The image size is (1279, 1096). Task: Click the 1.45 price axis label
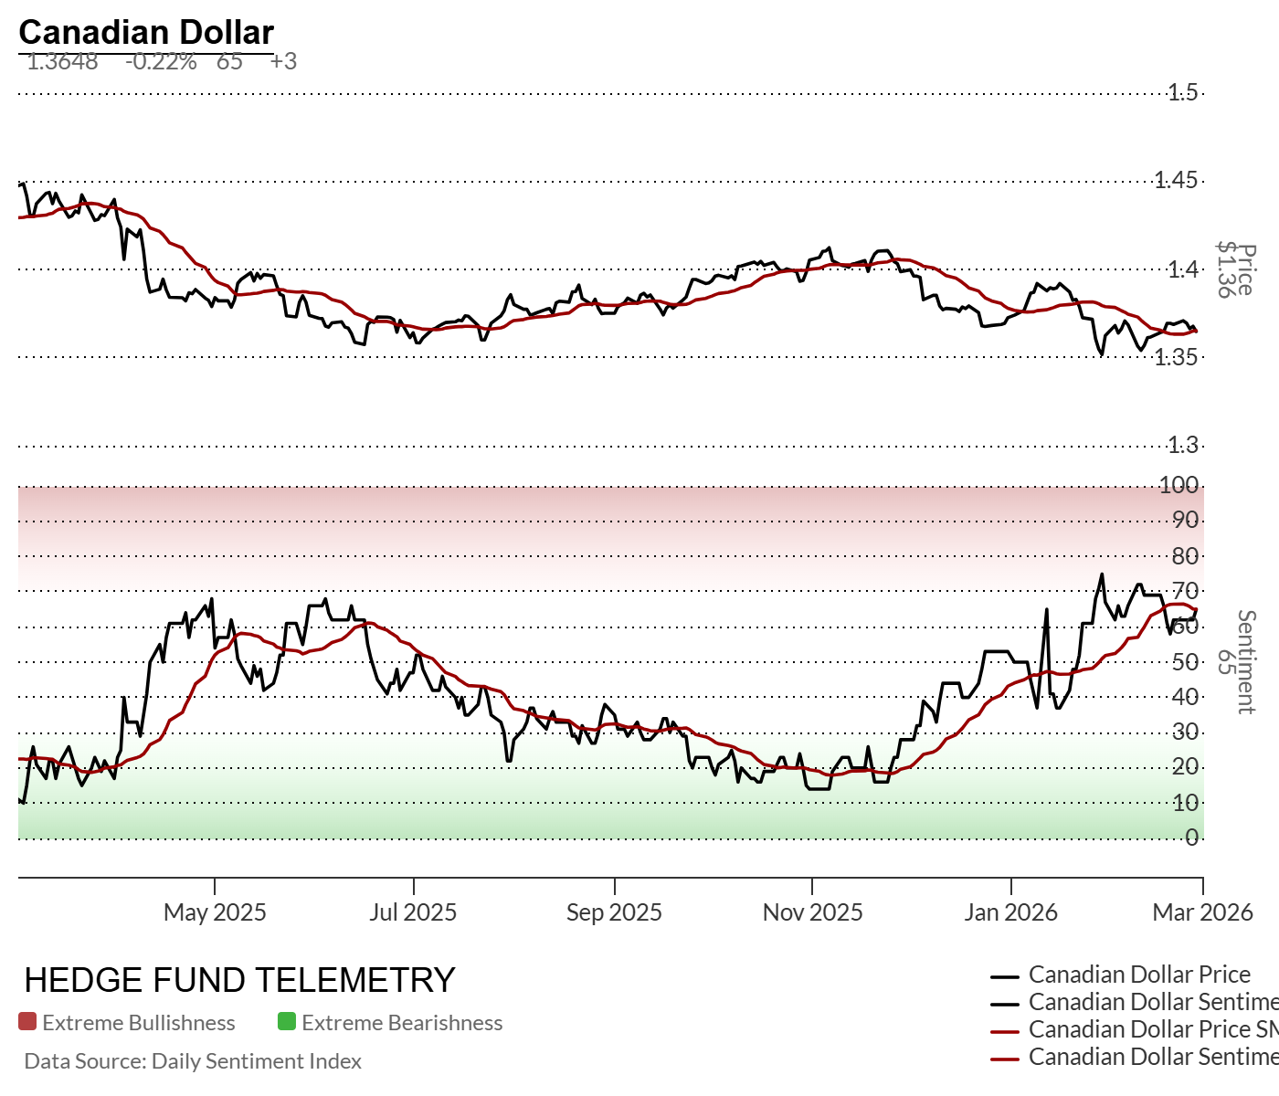(x=1176, y=180)
